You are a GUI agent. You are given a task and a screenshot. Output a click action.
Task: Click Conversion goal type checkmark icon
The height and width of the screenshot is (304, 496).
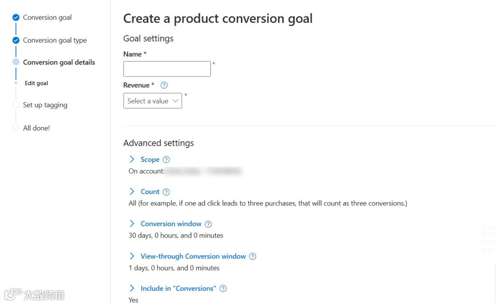(x=16, y=40)
